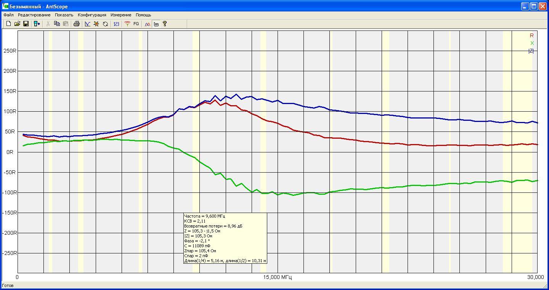This screenshot has height=290, width=549.
Task: Create a new file with the blank page icon
Action: 8,24
